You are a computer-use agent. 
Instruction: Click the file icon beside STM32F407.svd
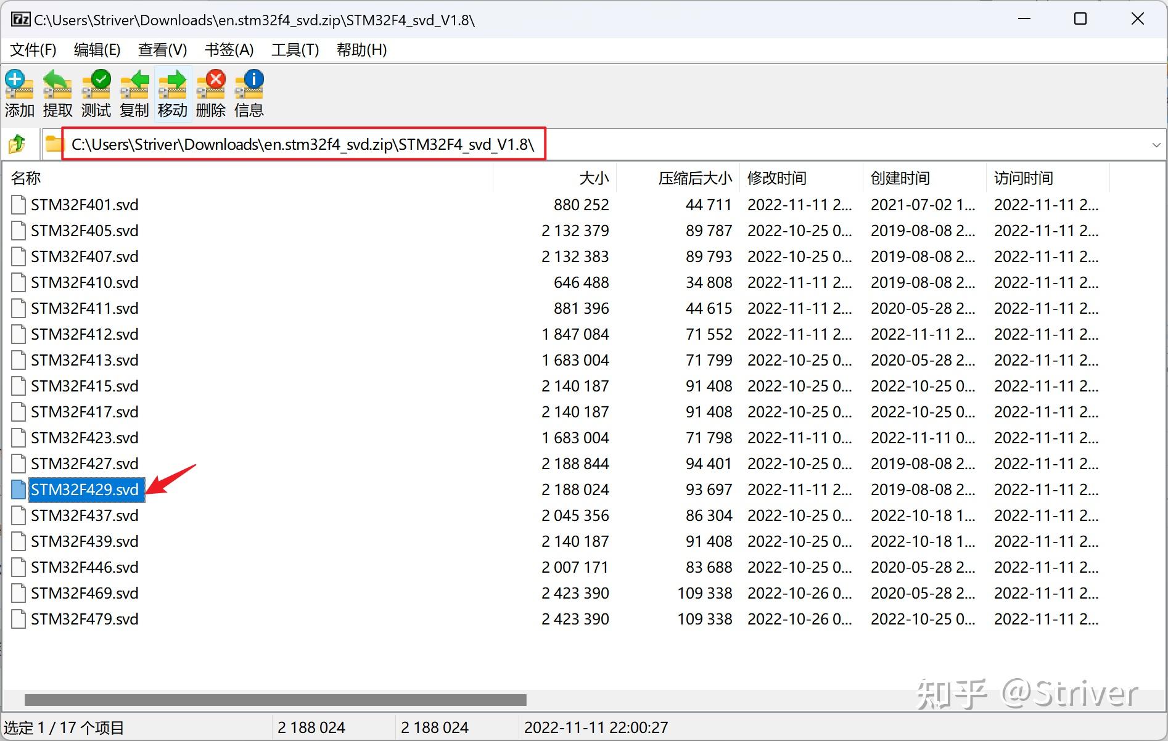pos(19,256)
